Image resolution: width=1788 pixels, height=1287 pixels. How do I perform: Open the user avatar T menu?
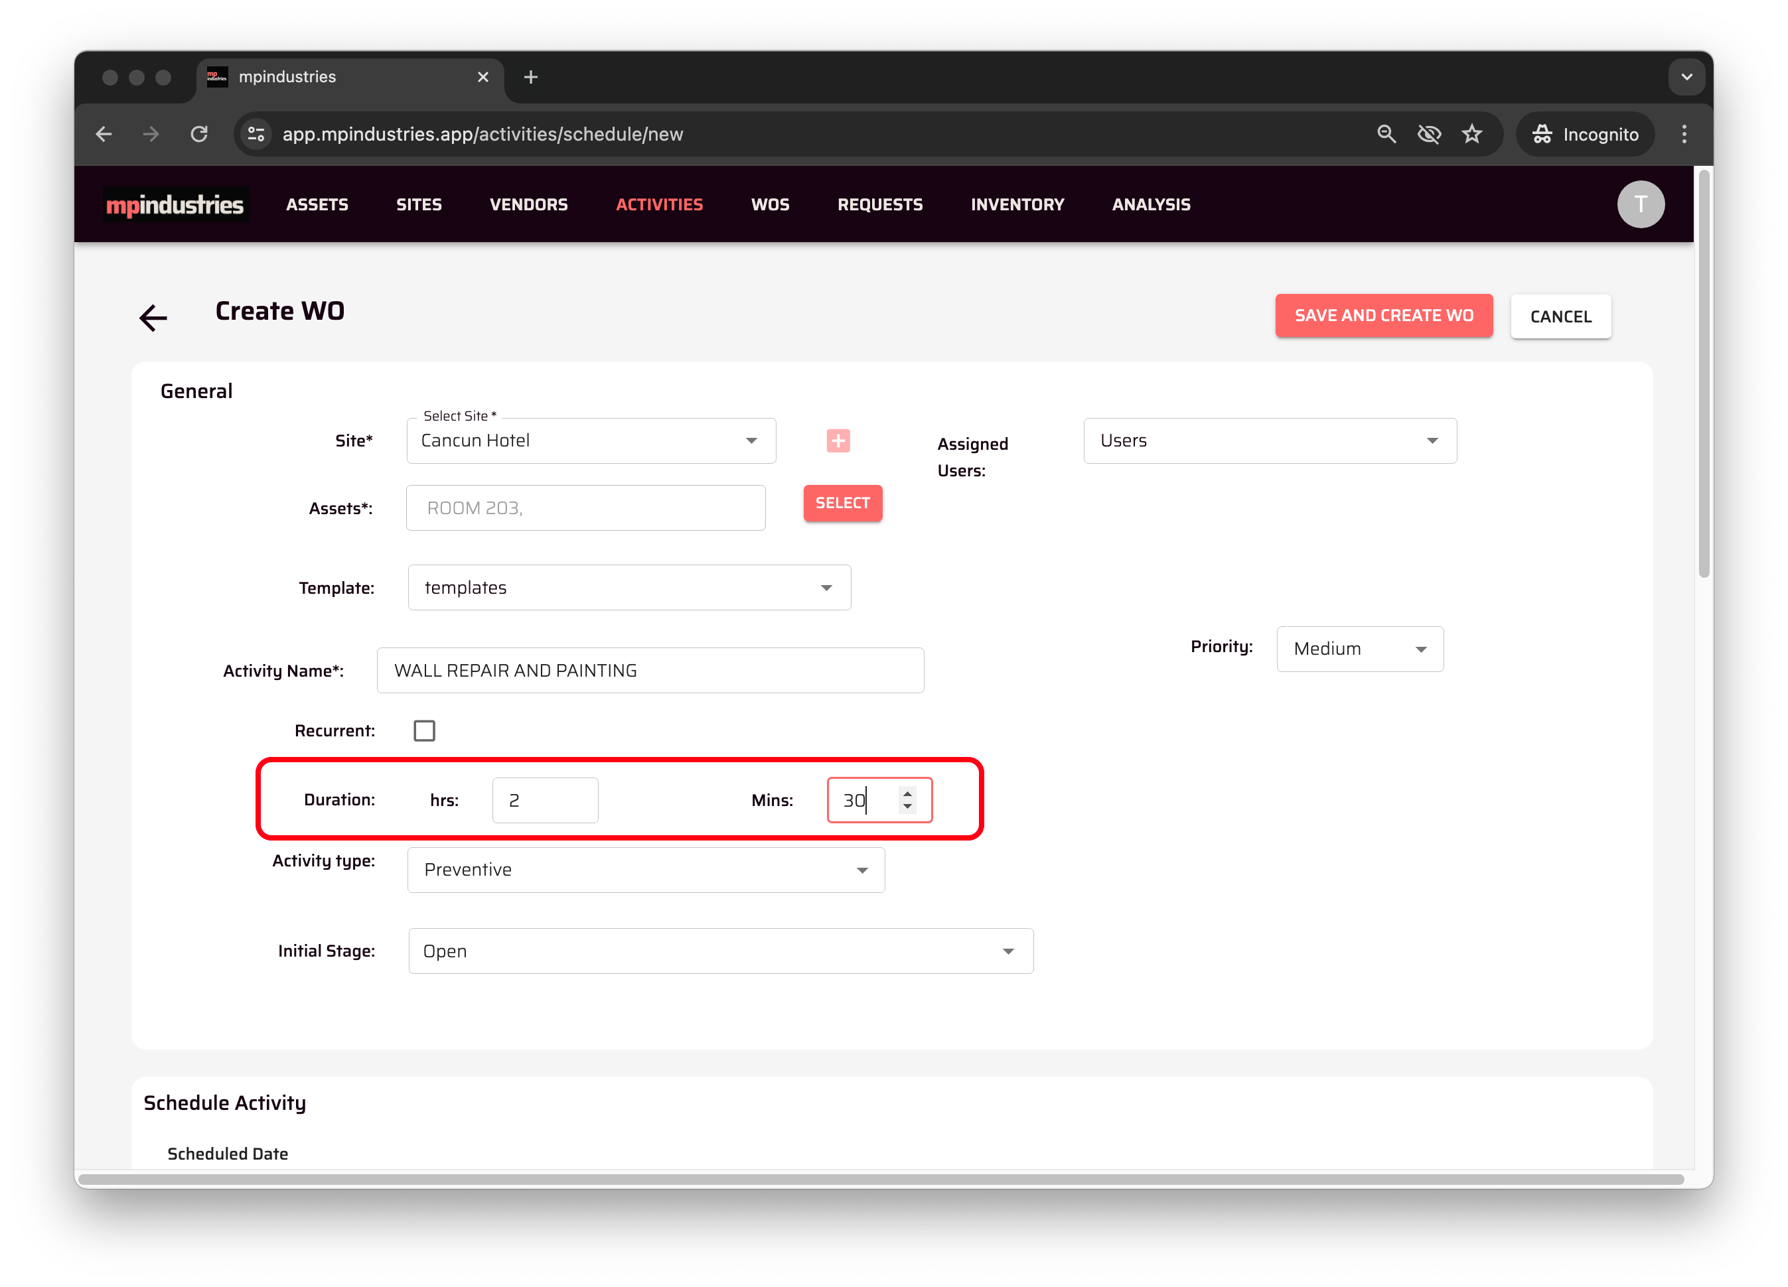coord(1640,205)
